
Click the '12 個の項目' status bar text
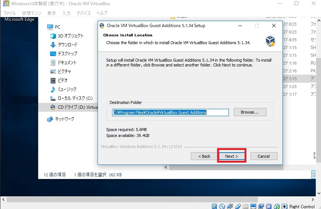click(x=55, y=174)
